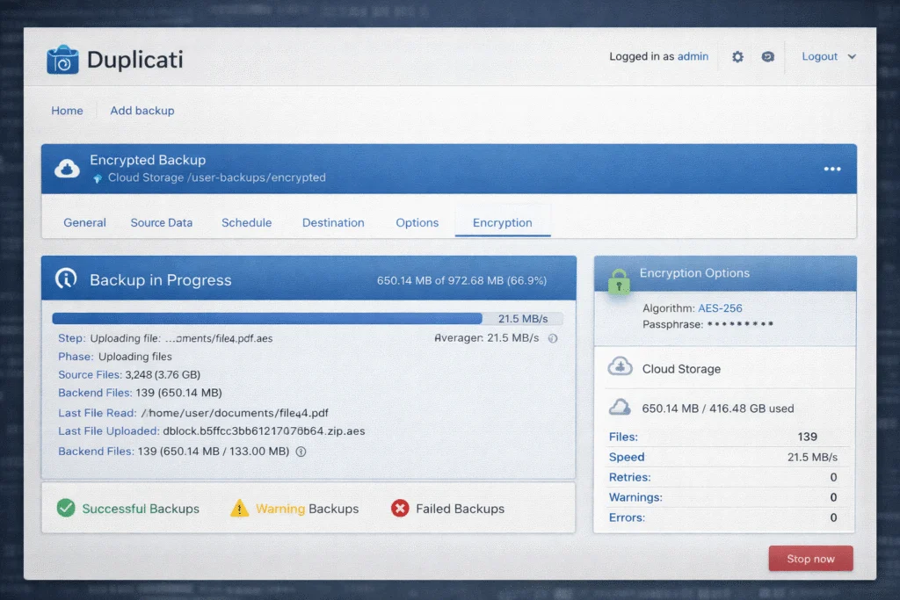Open the three-dot menu on the backup banner
This screenshot has width=900, height=600.
(x=831, y=168)
